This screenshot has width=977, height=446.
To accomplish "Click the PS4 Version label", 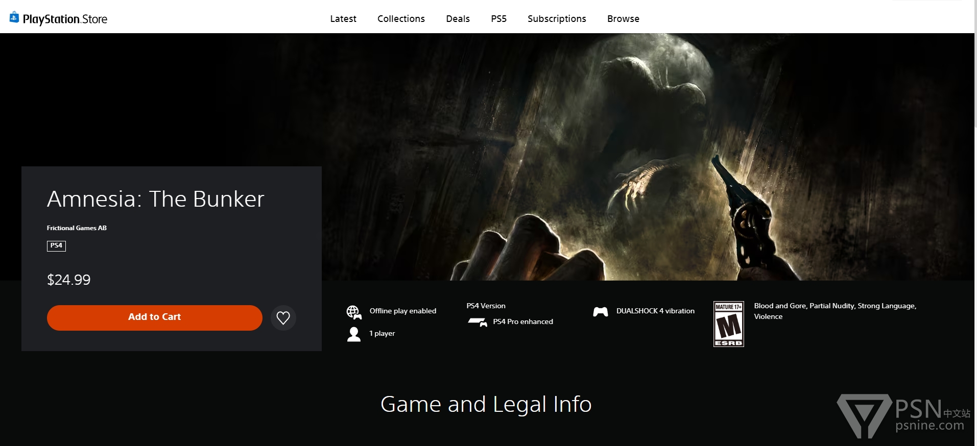I will 486,306.
